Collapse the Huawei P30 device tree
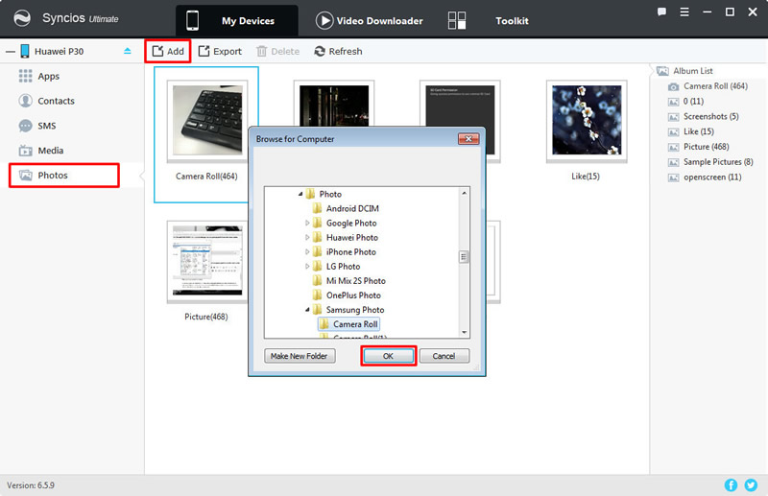Viewport: 768px width, 496px height. [x=11, y=51]
